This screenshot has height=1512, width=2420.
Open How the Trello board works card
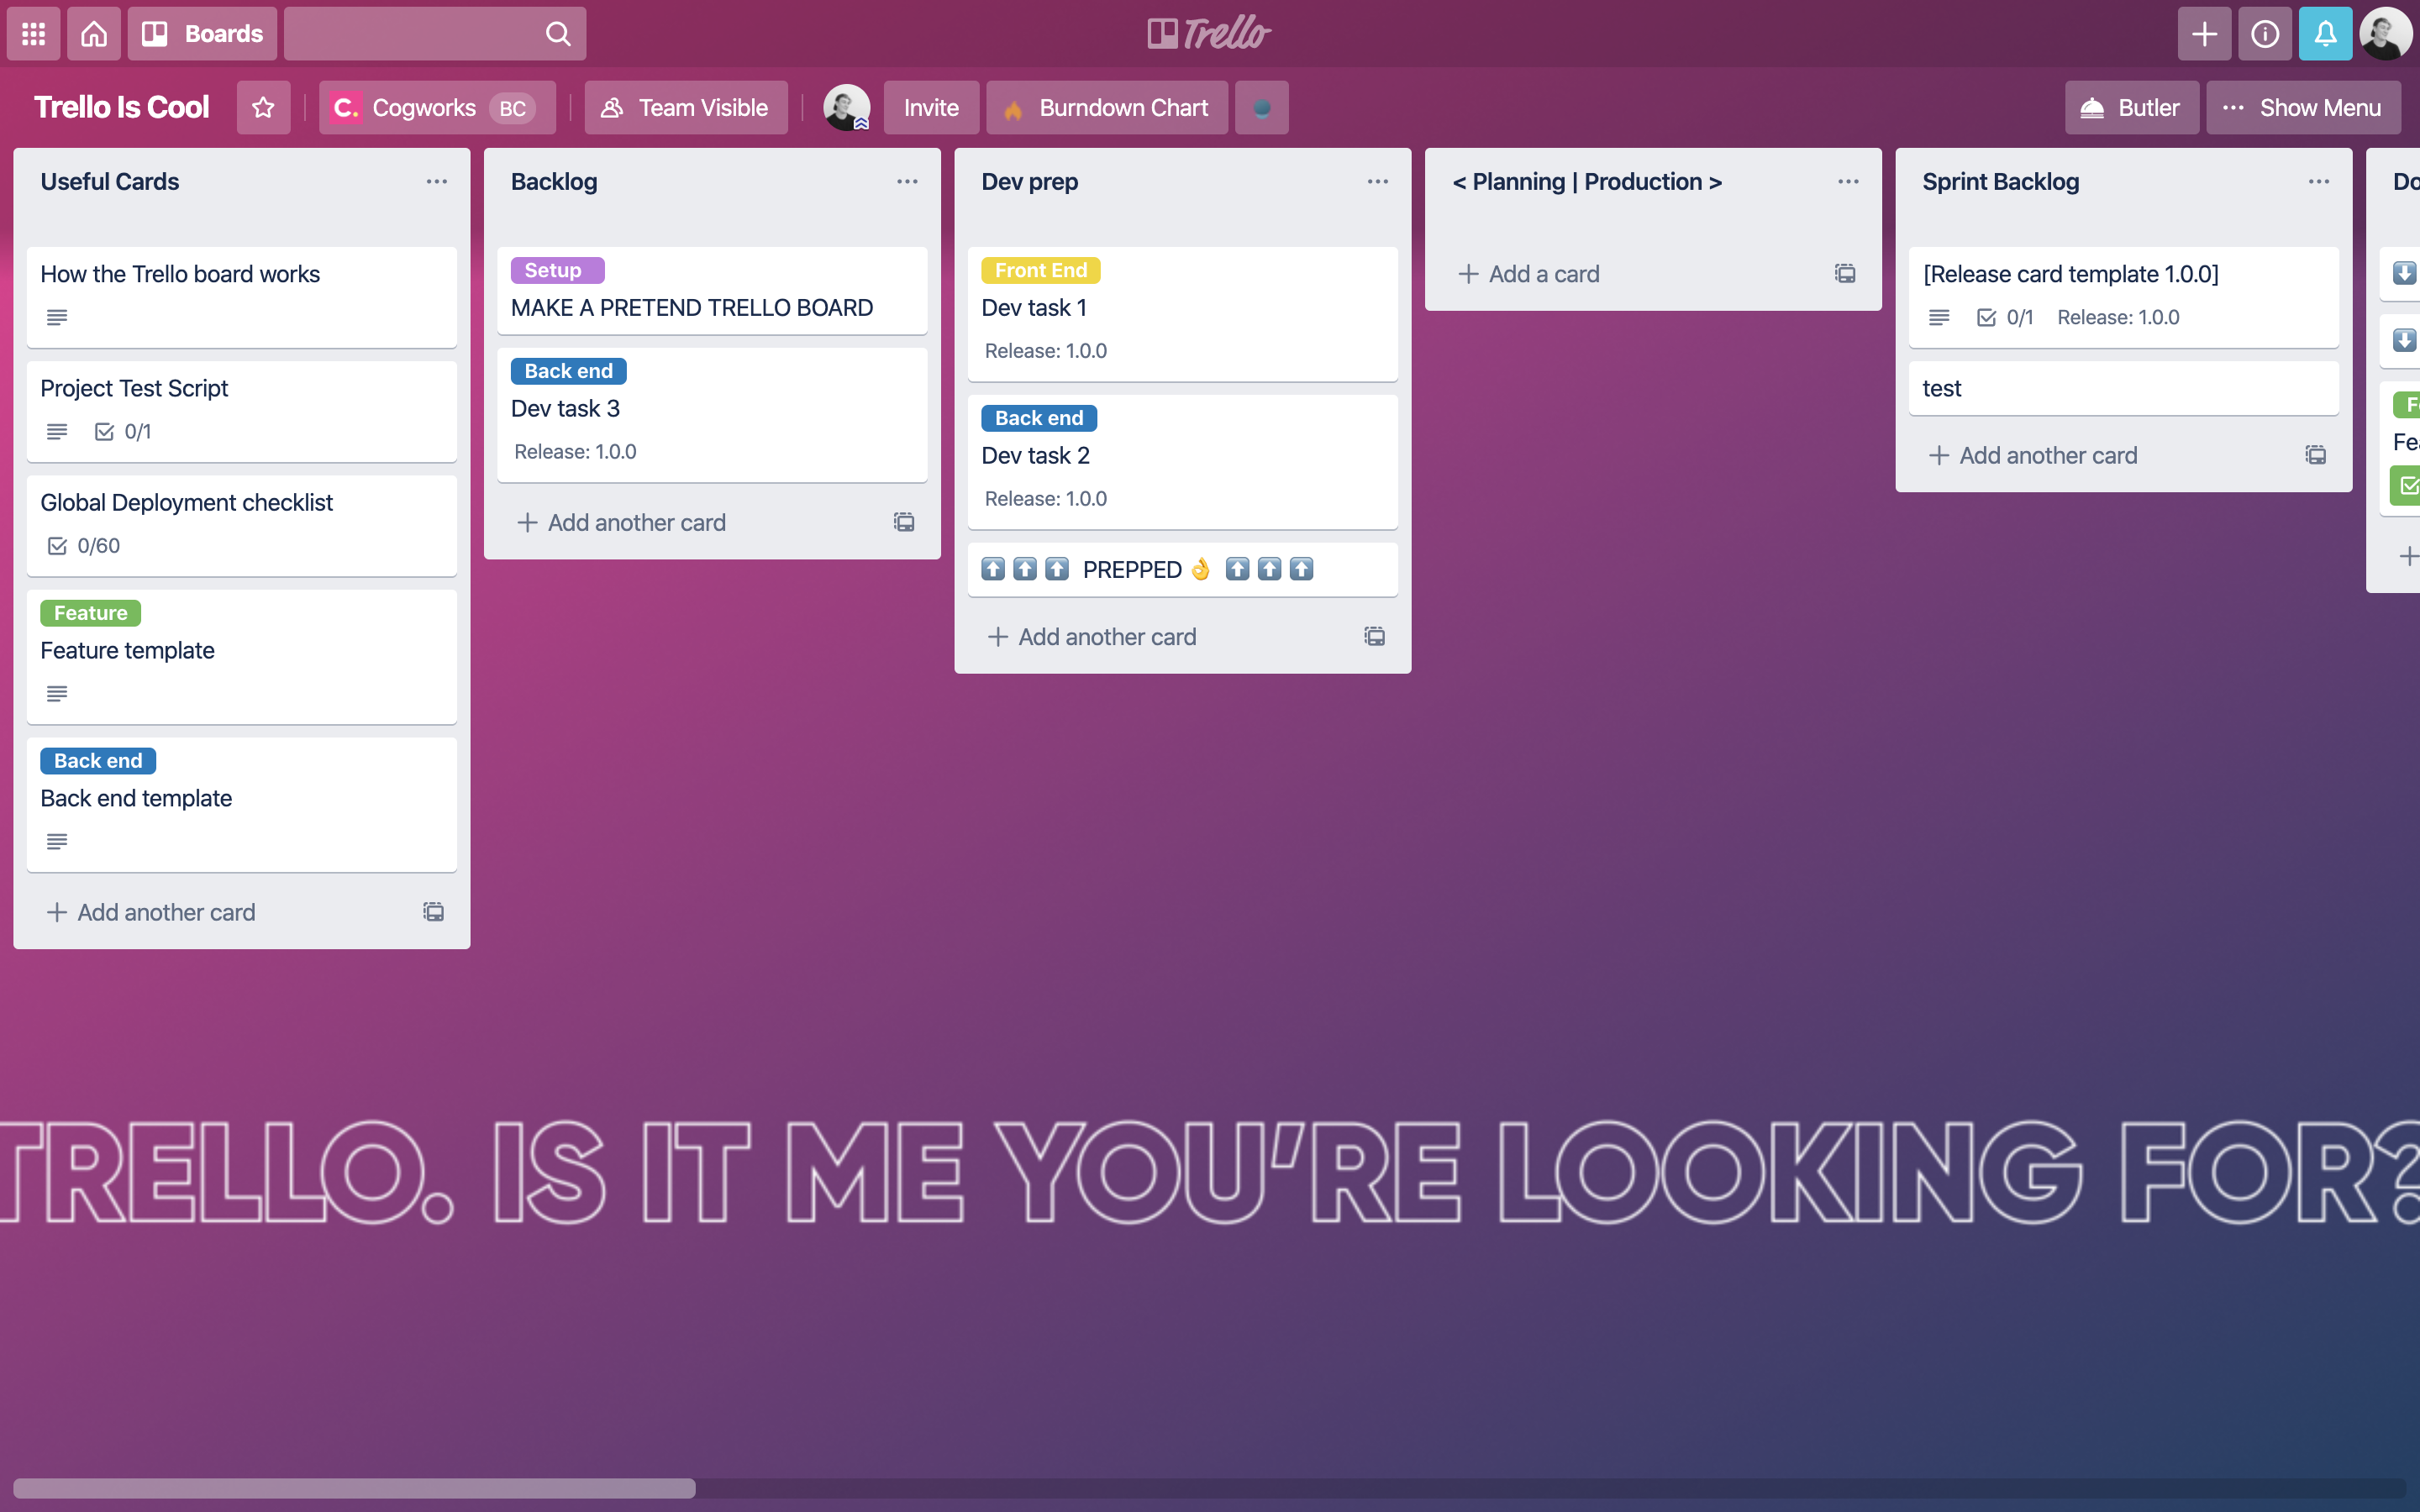click(x=242, y=297)
